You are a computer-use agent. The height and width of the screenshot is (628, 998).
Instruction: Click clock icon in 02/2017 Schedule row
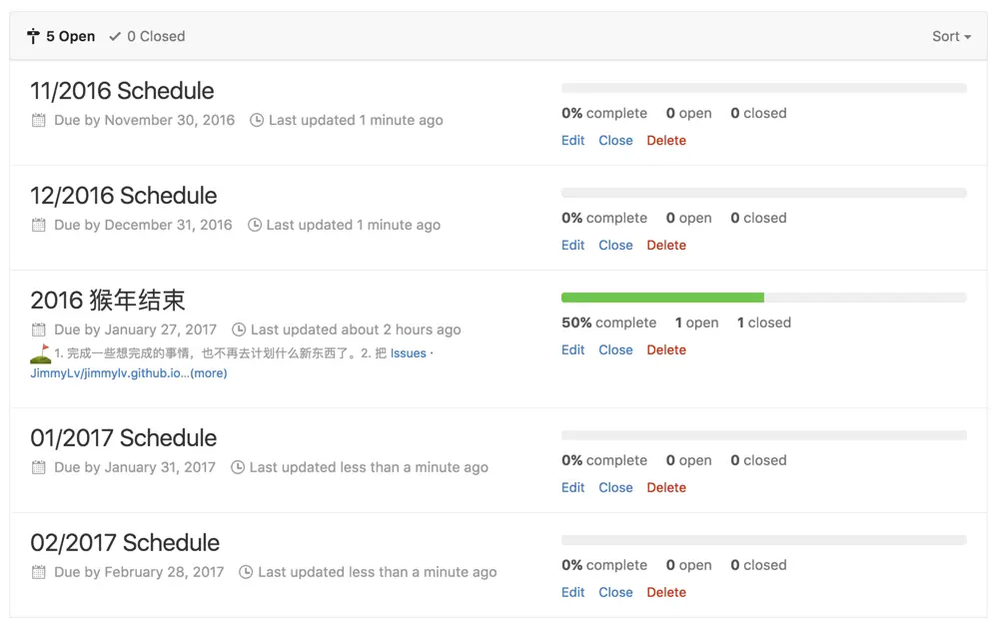coord(246,572)
